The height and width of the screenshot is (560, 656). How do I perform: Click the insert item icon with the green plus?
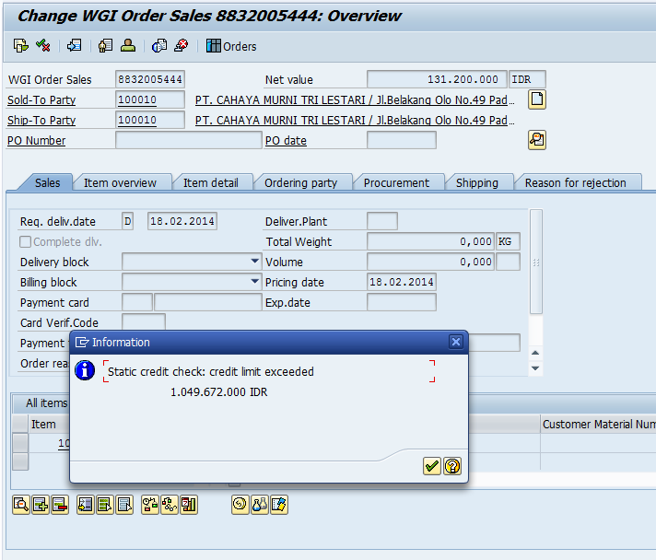pyautogui.click(x=40, y=504)
